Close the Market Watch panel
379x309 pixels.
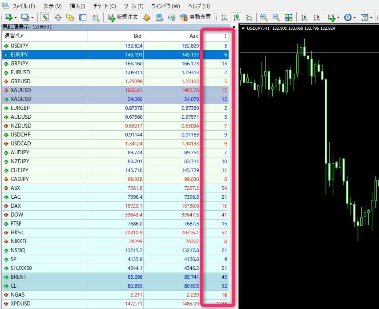click(234, 27)
